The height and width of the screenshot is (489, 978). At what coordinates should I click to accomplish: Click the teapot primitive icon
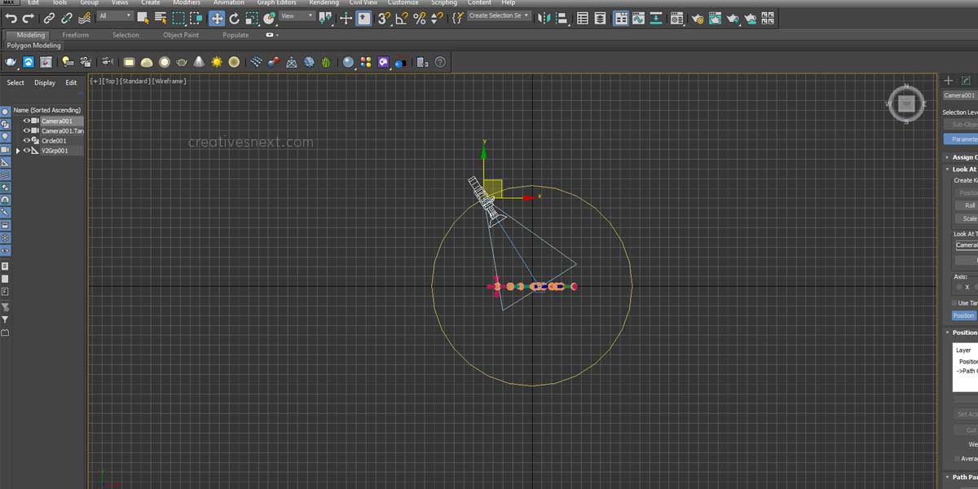pyautogui.click(x=180, y=61)
